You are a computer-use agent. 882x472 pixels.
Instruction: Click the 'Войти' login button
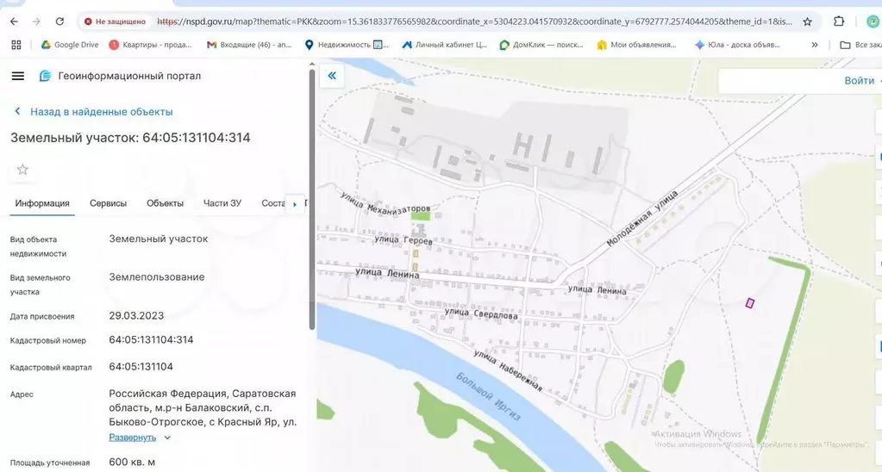[x=860, y=81]
